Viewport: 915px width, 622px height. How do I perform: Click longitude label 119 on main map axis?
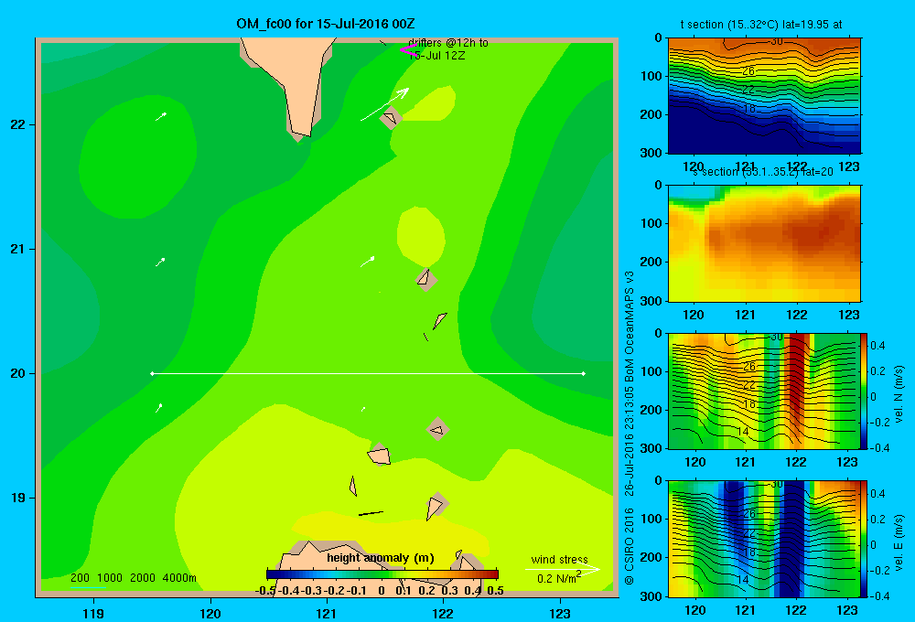click(x=94, y=613)
